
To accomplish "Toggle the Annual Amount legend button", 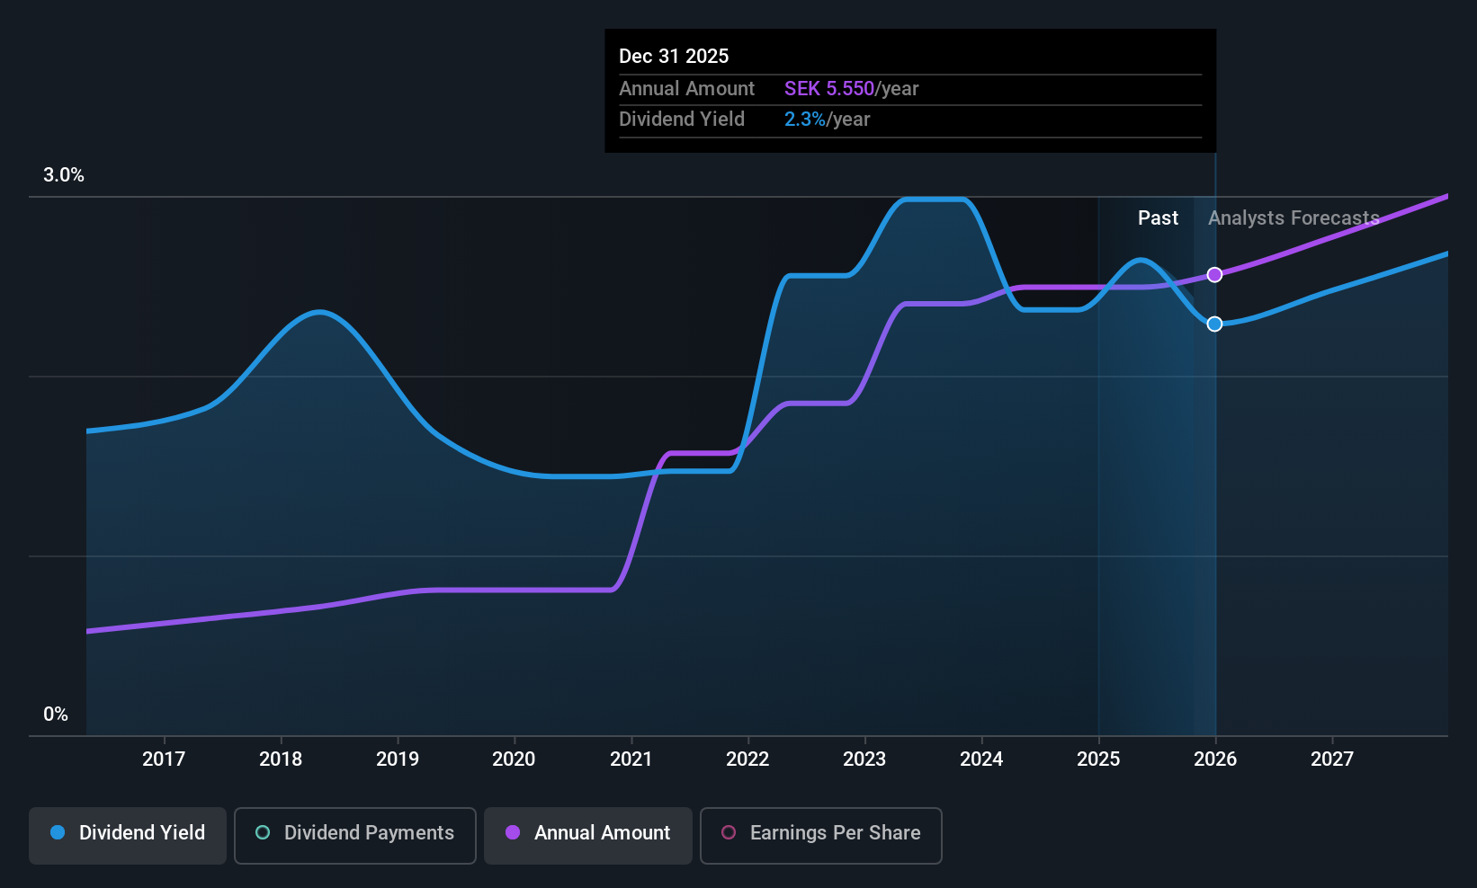I will click(x=588, y=835).
